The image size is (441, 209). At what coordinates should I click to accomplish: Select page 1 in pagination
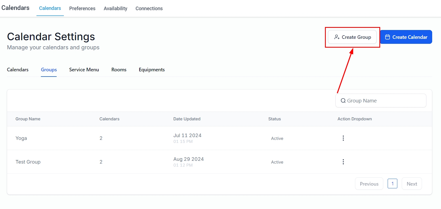(392, 184)
